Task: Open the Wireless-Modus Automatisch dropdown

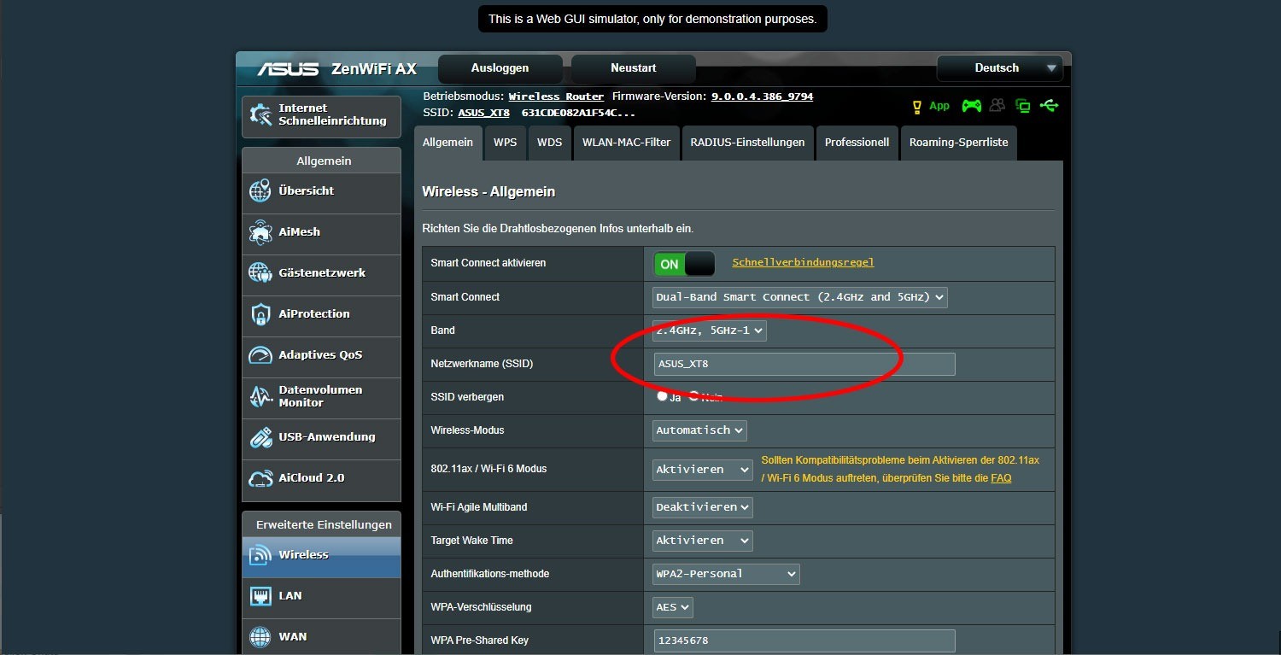Action: [x=699, y=430]
